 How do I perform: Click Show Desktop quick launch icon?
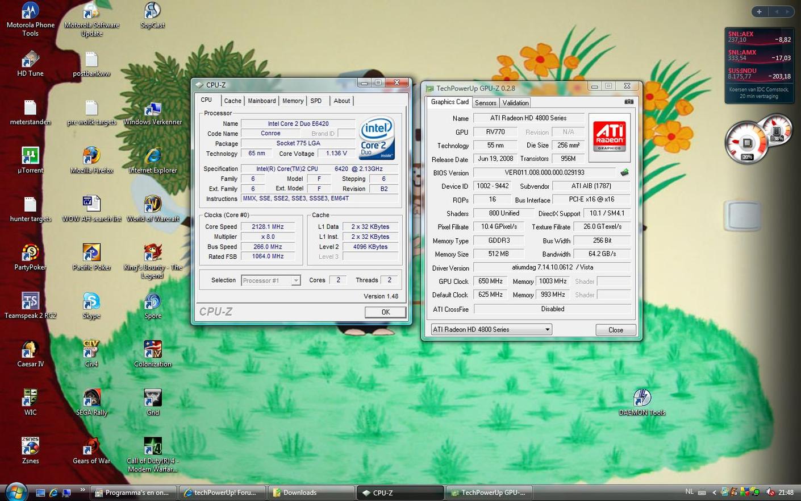[x=40, y=492]
